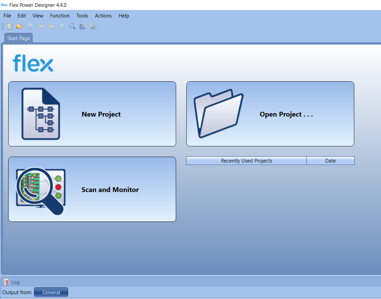Viewport: 381px width, 299px height.
Task: Open the Help menu
Action: tap(124, 16)
